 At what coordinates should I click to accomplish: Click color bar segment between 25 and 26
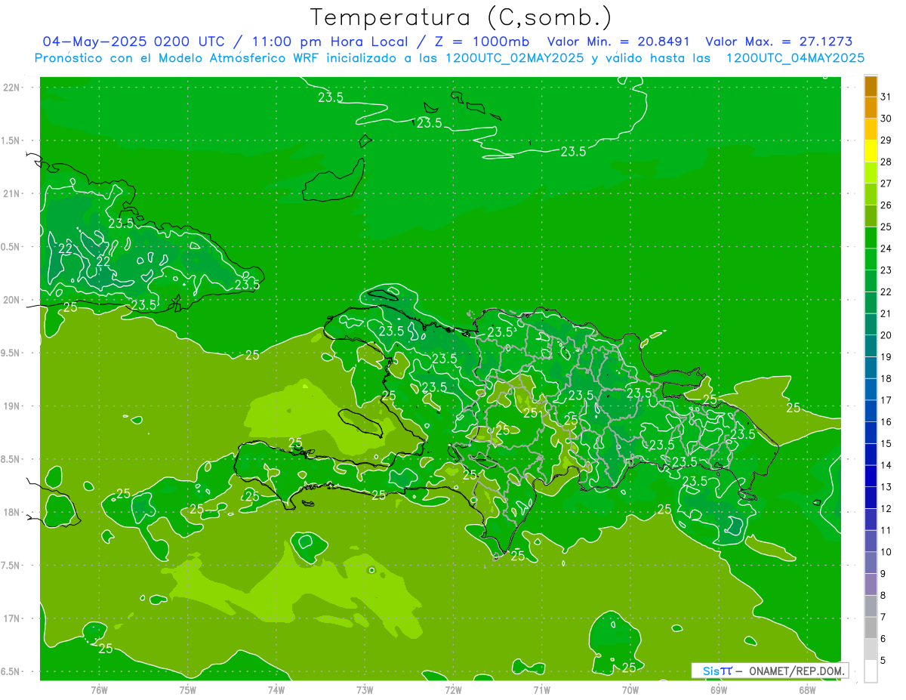[871, 216]
